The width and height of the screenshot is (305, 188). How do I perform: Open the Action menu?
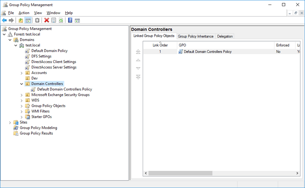[24, 13]
